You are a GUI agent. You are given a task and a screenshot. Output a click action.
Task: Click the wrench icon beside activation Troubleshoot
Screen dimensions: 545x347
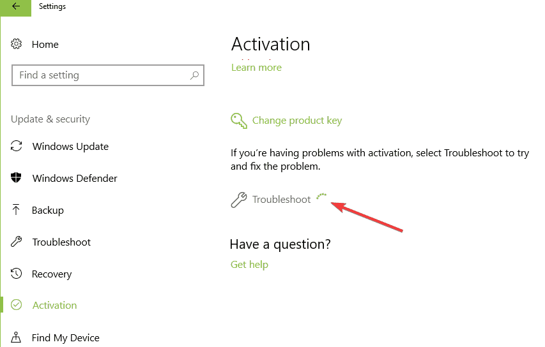point(239,200)
